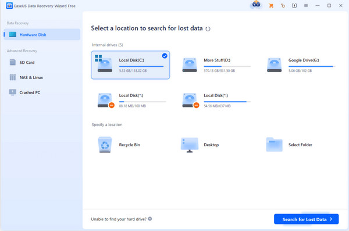Click the orange shopping cart icon
The image size is (349, 231).
(x=271, y=6)
